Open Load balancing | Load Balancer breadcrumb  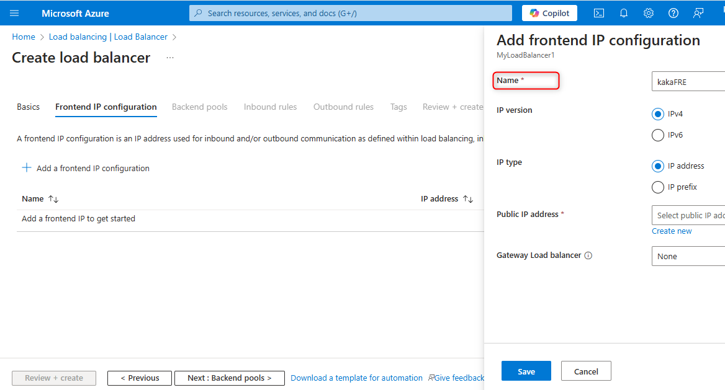pos(108,37)
